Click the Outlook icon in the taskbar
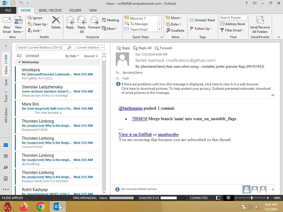The height and width of the screenshot is (212, 283). [x=58, y=206]
